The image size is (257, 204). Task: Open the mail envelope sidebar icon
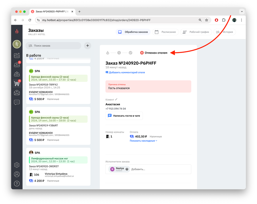[x=17, y=93]
